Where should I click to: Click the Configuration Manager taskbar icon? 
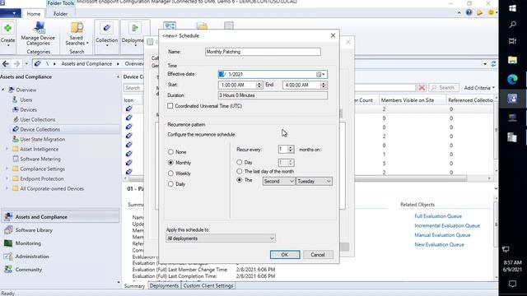tap(512, 99)
